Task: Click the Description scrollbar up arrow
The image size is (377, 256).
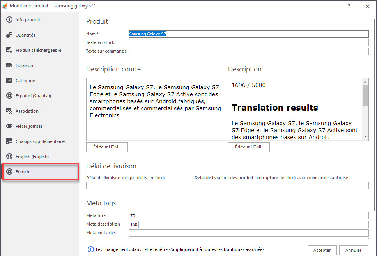Action: pyautogui.click(x=365, y=82)
